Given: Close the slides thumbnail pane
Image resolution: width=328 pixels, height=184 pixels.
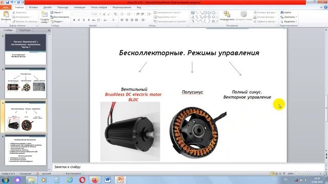Looking at the screenshot, I should 49,30.
